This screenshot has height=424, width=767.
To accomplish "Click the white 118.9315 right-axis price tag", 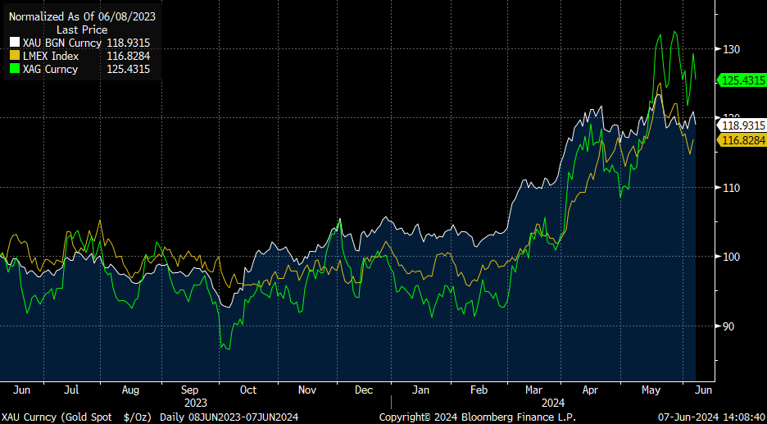I will pyautogui.click(x=742, y=125).
